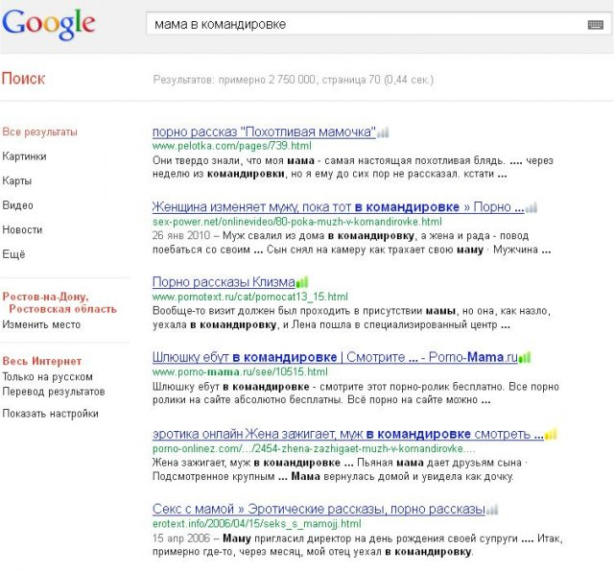Select the 'Все результаты' filter

pyautogui.click(x=39, y=132)
